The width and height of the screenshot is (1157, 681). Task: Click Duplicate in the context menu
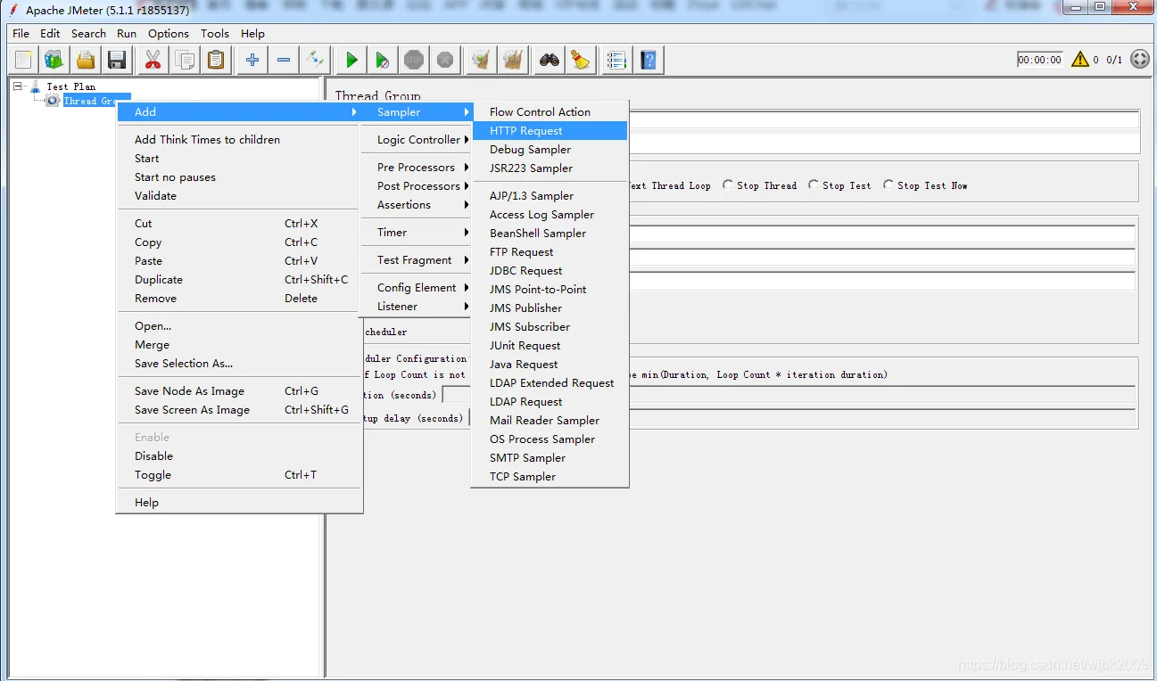[240, 279]
